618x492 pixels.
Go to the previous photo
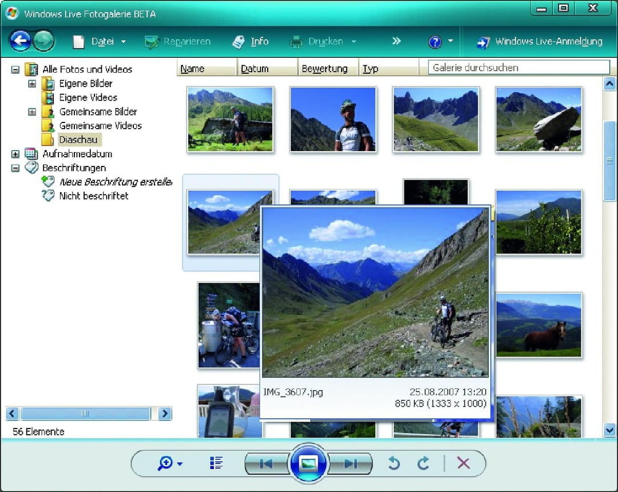267,463
